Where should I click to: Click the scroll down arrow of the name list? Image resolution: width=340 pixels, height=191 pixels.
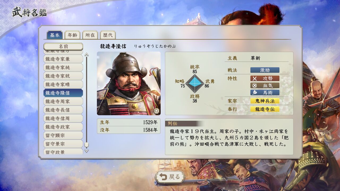coord(86,151)
